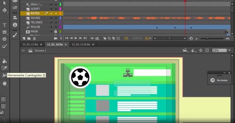
Task: Go to first frame
Action: point(67,38)
